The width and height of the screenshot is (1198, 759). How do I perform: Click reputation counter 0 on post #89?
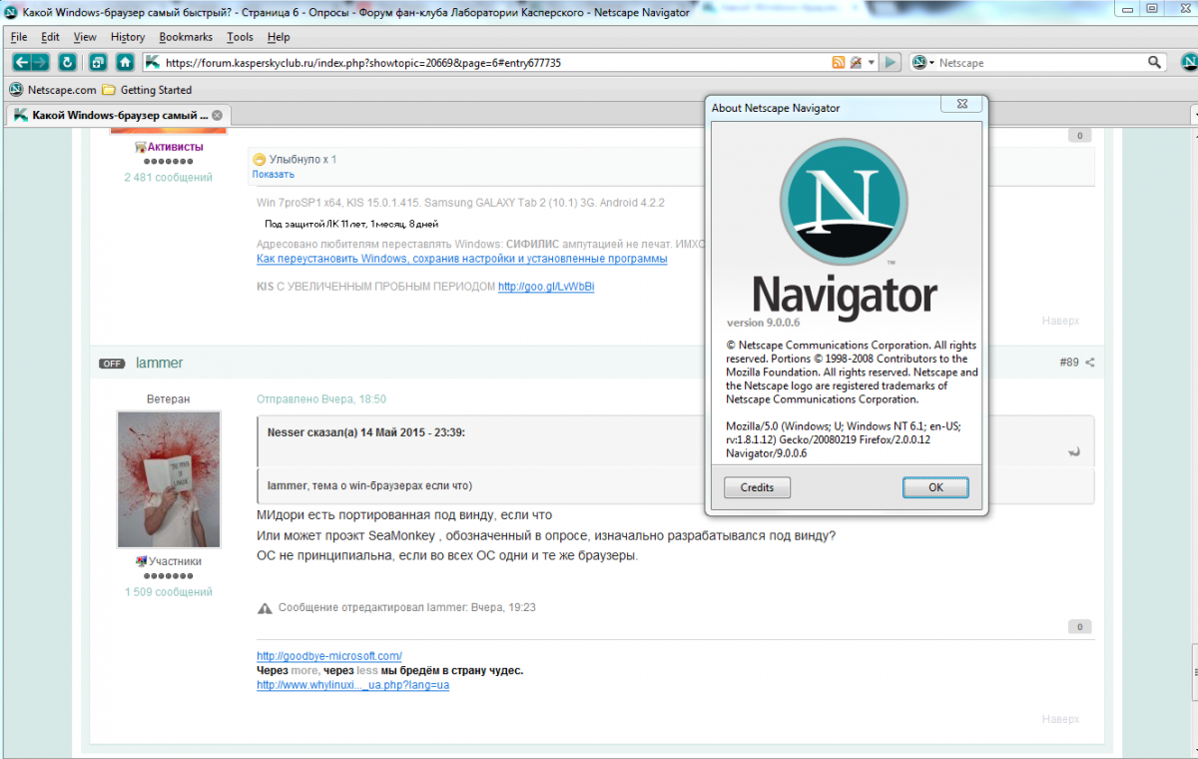(1079, 627)
